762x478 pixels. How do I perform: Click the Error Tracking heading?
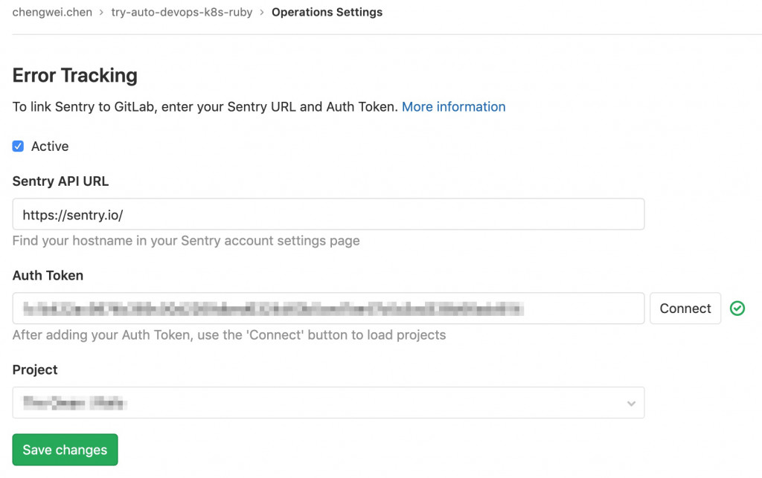click(x=75, y=75)
